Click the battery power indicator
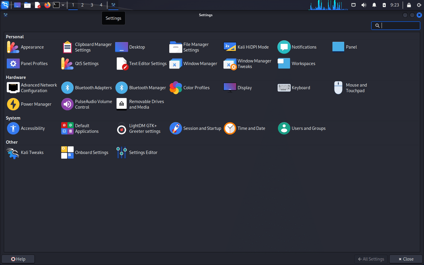This screenshot has width=424, height=265. coord(384,5)
